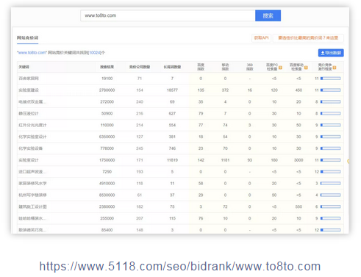The width and height of the screenshot is (361, 277).
Task: Open keyword 建筑施工设计图 in the table
Action: 32,206
